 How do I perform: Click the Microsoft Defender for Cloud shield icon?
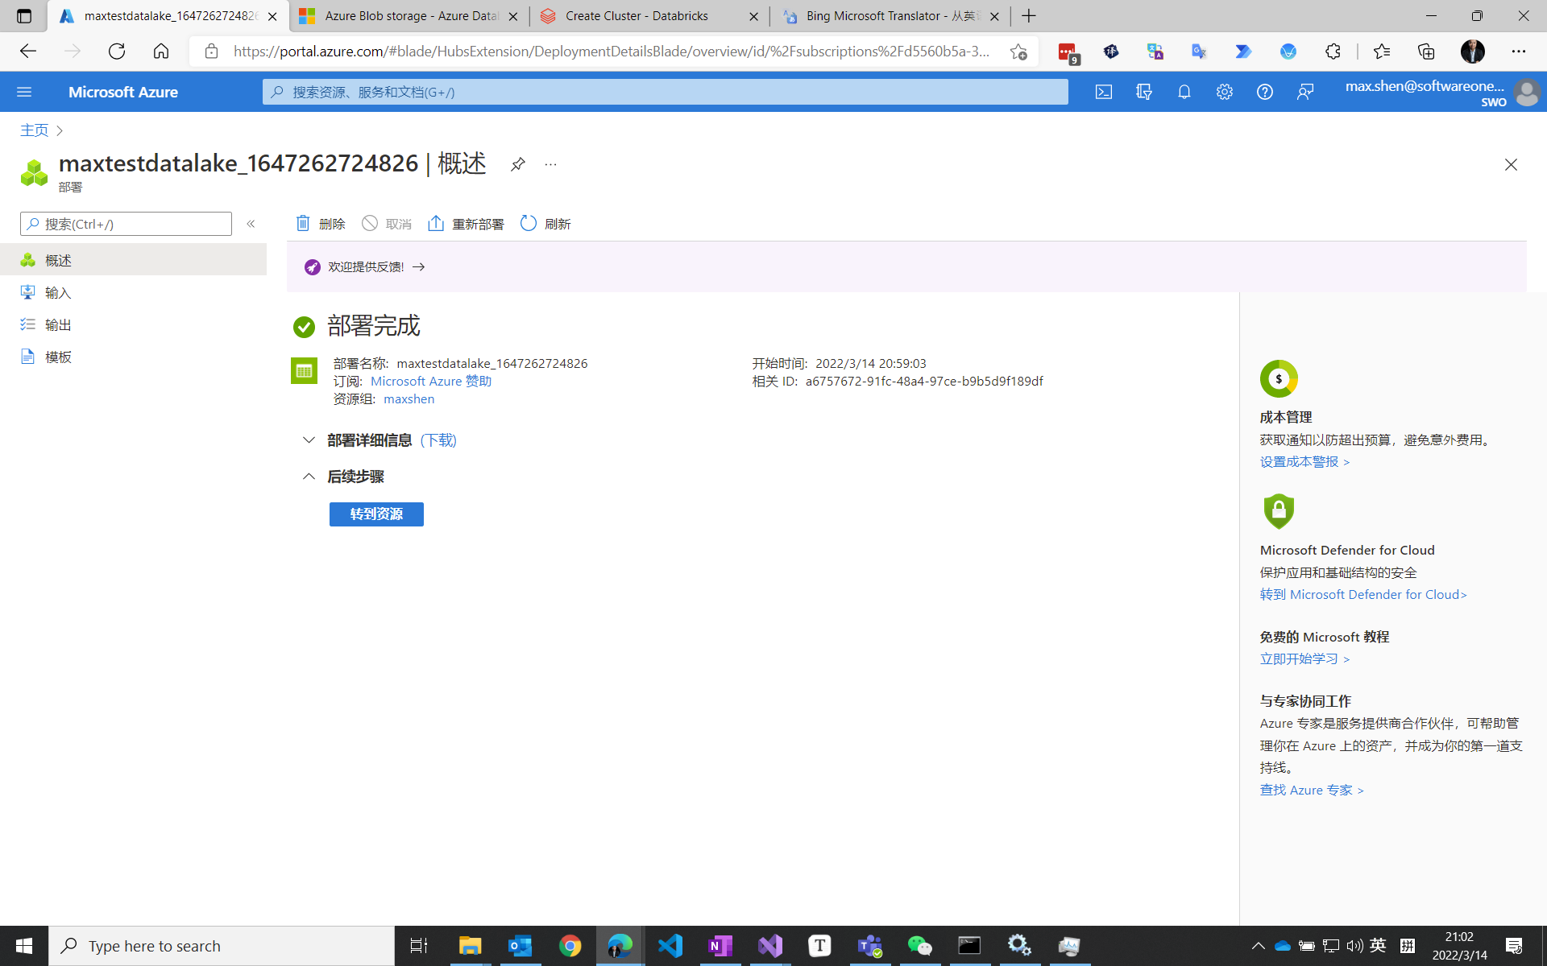point(1279,511)
